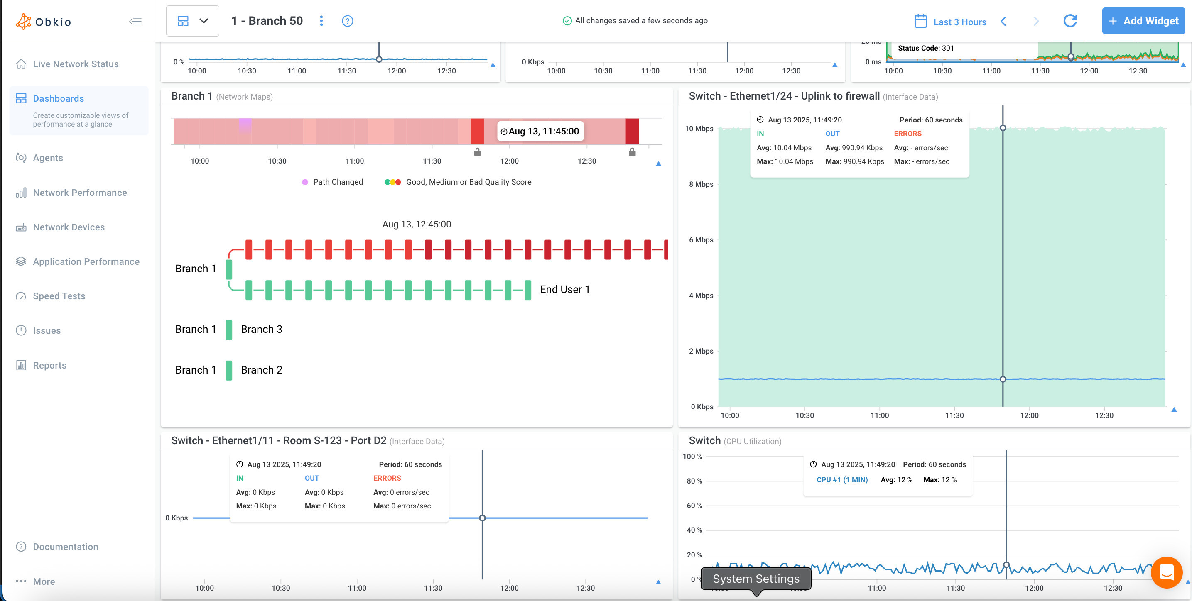This screenshot has height=601, width=1192.
Task: Open the Network Performance view
Action: point(80,192)
